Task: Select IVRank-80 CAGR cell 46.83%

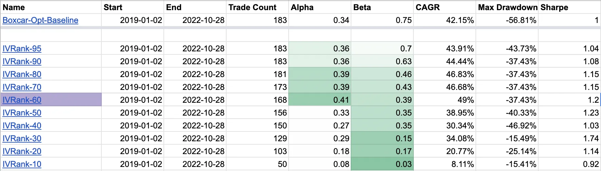Action: (x=445, y=74)
